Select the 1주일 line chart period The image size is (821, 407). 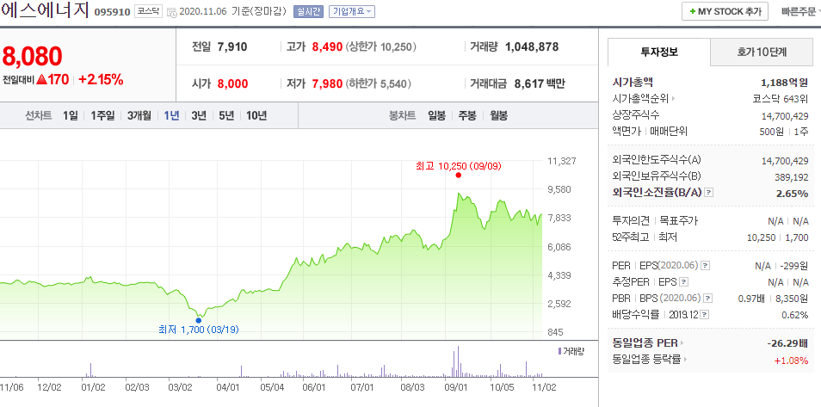[102, 116]
